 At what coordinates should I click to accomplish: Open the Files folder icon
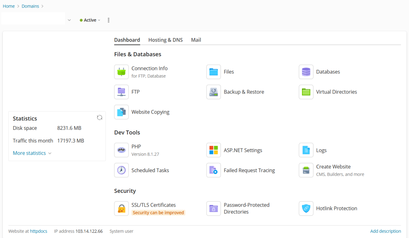[x=214, y=72]
